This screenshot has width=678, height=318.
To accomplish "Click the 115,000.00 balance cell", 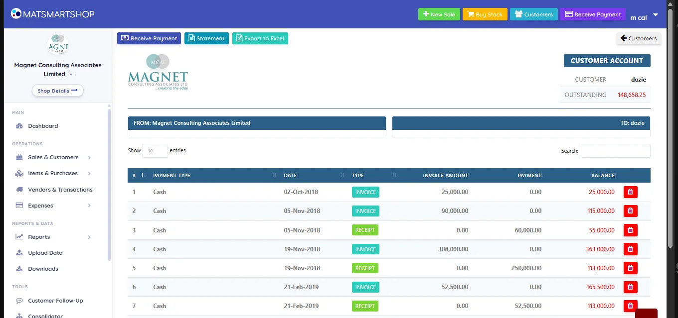I will (601, 211).
